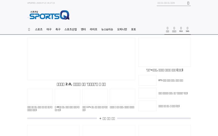The image size is (218, 136).
Task: Click the large image above the '2.0' headline
Action: pos(81,59)
